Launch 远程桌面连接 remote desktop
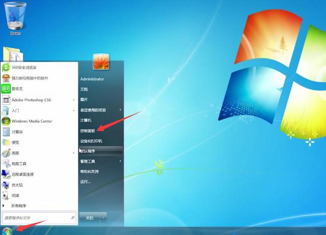The image size is (326, 235). (24, 174)
